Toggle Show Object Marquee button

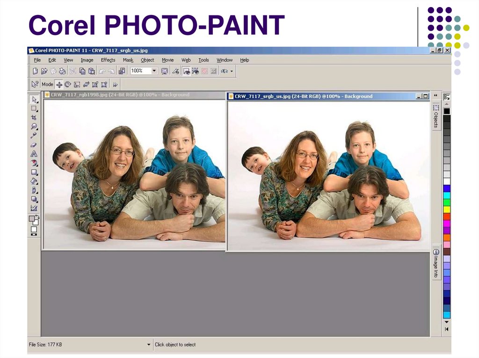[195, 71]
